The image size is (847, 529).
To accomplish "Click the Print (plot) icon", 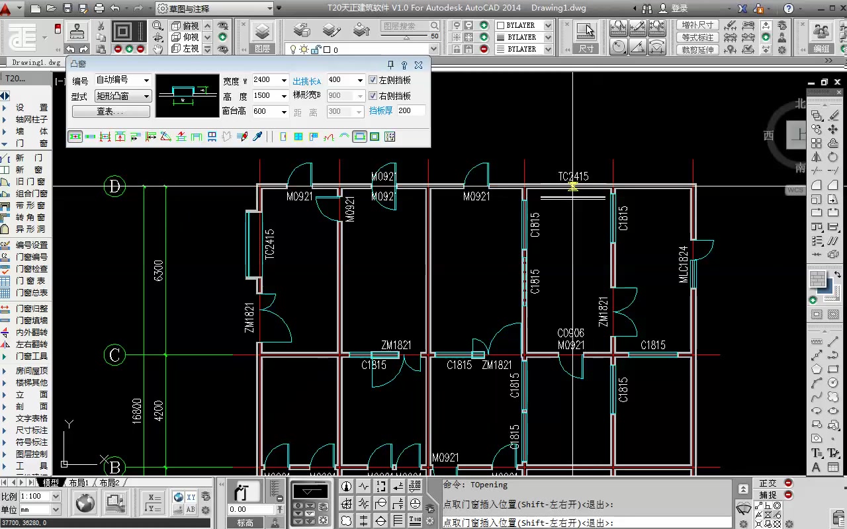I will 99,9.
